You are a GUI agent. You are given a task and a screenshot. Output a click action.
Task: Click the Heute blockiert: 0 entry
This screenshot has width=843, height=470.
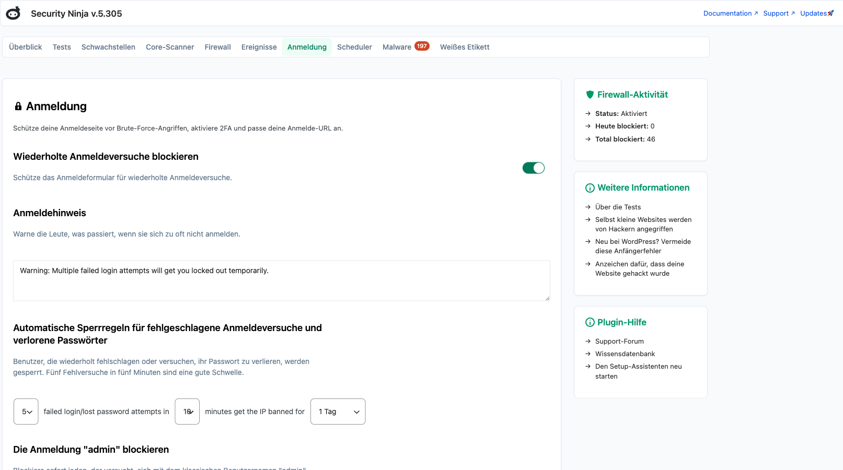pyautogui.click(x=625, y=126)
